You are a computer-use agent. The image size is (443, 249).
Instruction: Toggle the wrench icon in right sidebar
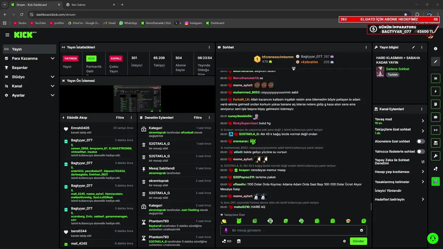click(435, 156)
